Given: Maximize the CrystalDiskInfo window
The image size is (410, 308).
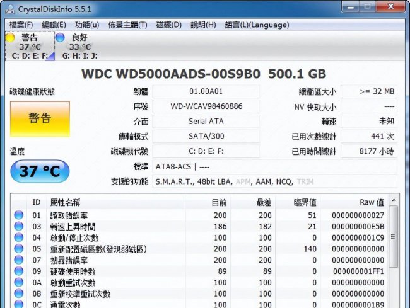Looking at the screenshot, I should pyautogui.click(x=367, y=7).
